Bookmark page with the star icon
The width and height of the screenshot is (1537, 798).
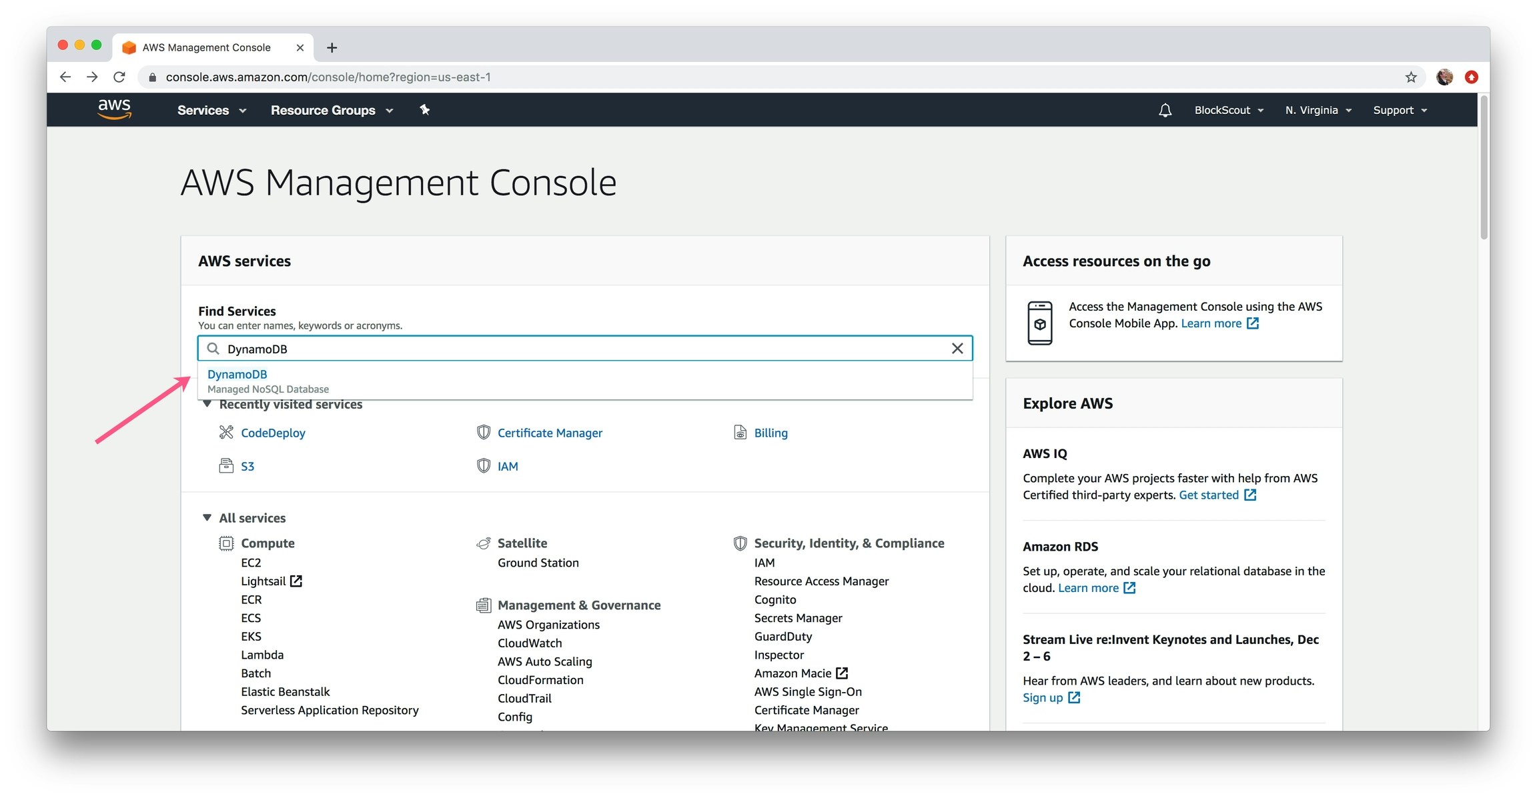pyautogui.click(x=1411, y=77)
